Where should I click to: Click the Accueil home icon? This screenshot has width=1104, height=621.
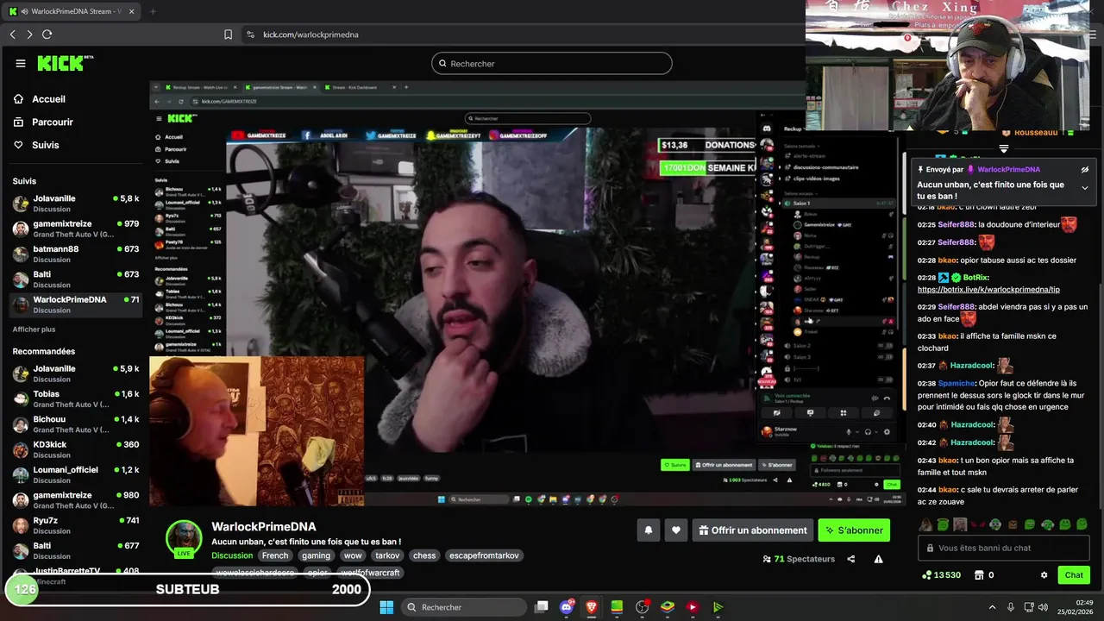[19, 99]
